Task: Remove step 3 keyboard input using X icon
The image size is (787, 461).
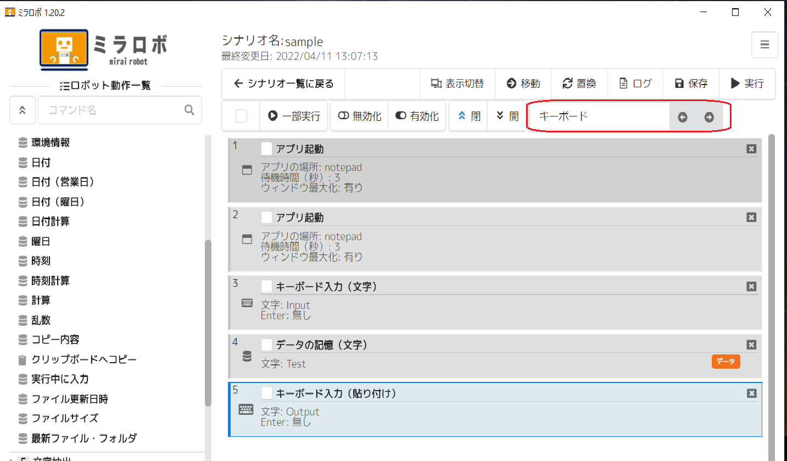Action: pyautogui.click(x=751, y=286)
